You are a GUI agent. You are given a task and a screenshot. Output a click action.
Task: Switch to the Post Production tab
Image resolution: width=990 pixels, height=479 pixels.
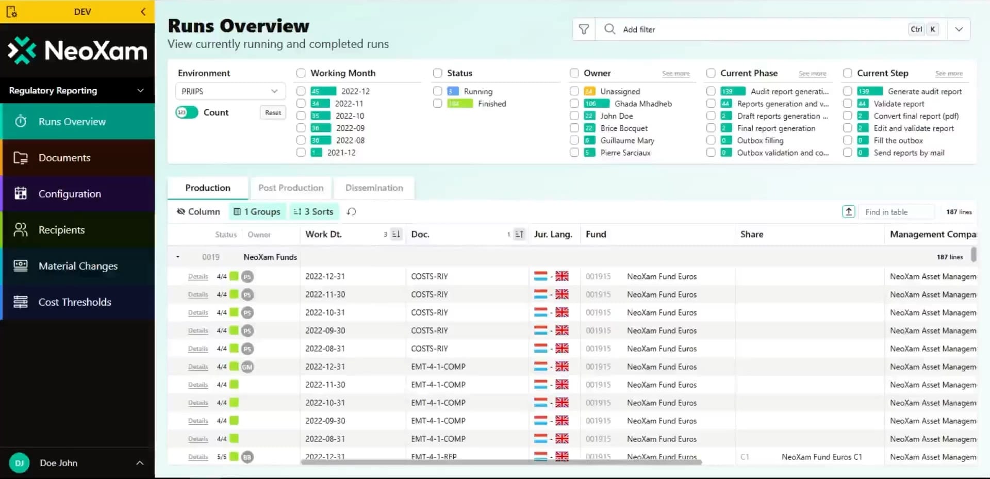click(291, 188)
